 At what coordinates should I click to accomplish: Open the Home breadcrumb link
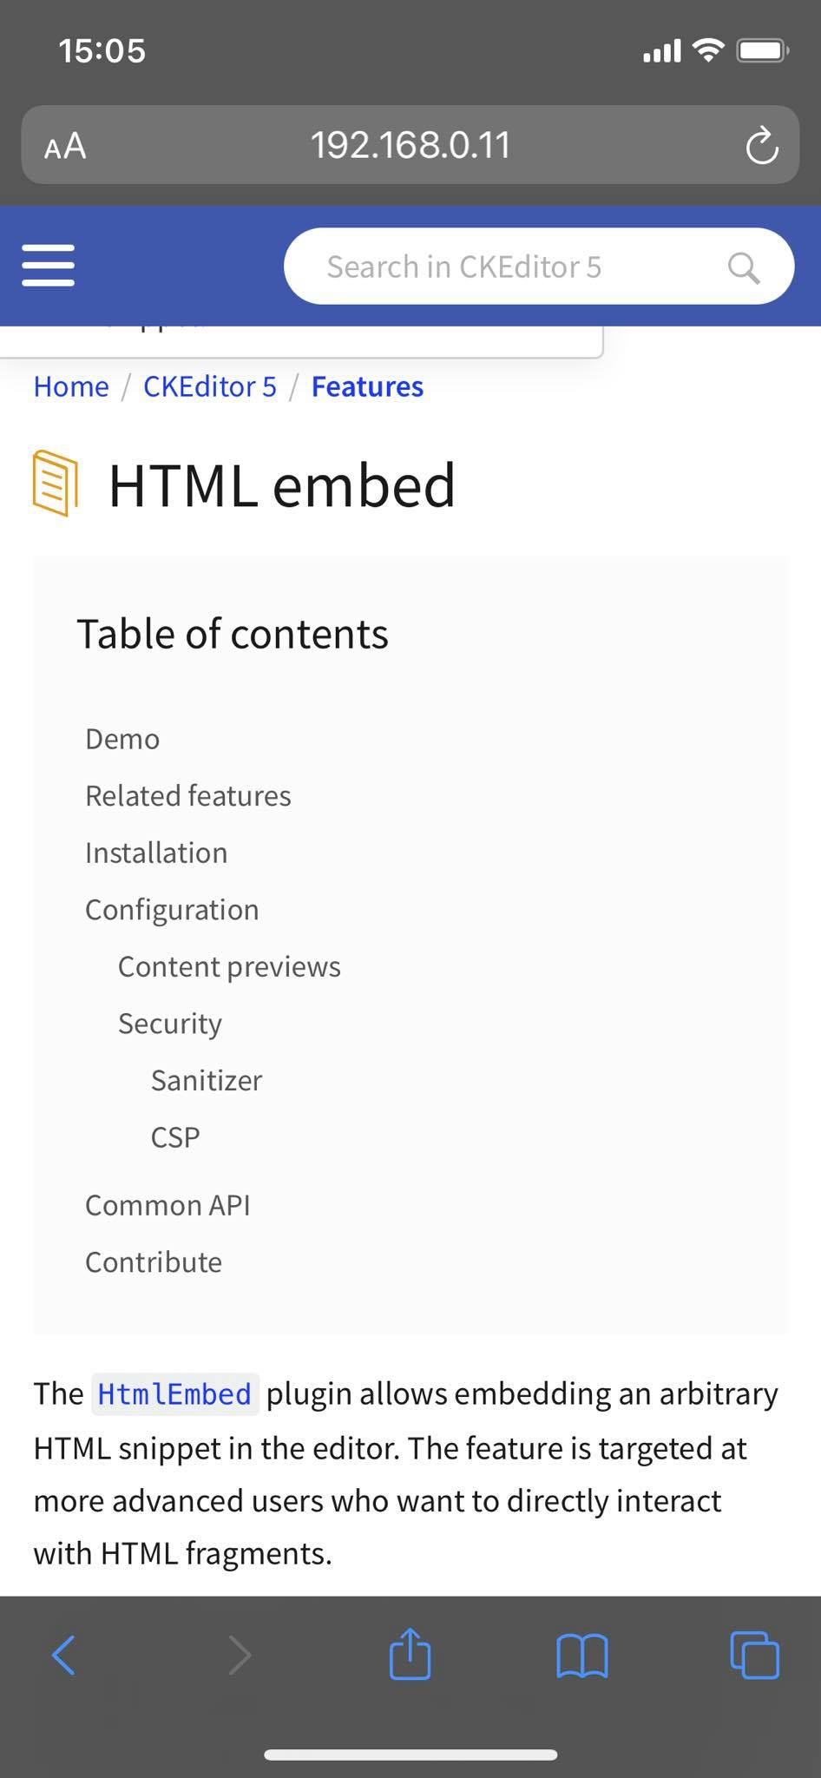click(70, 386)
